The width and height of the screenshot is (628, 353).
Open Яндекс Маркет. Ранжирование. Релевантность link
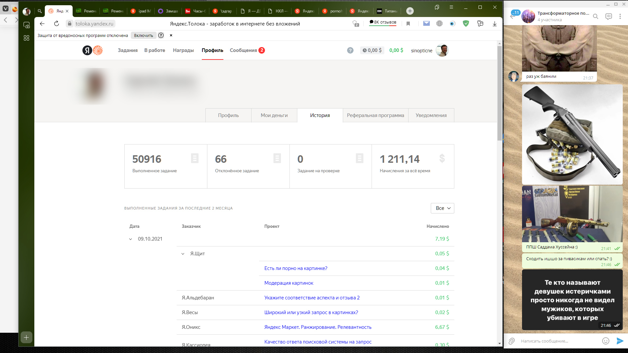coord(318,327)
